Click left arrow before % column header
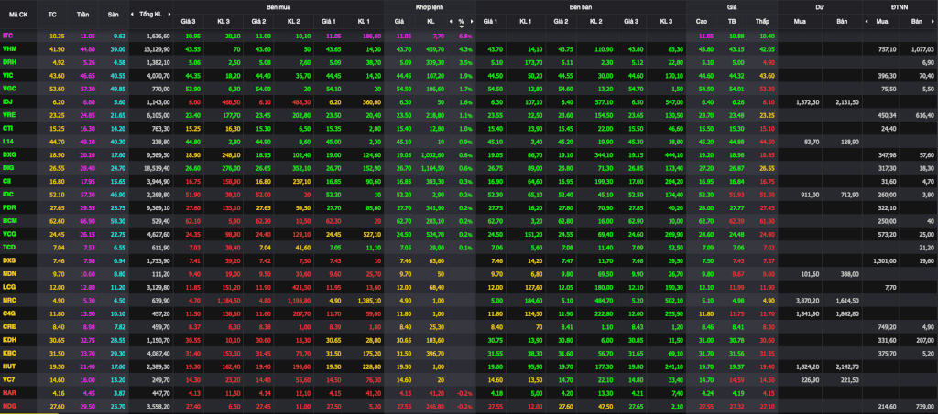Viewport: 938px width, 414px height. [x=449, y=22]
